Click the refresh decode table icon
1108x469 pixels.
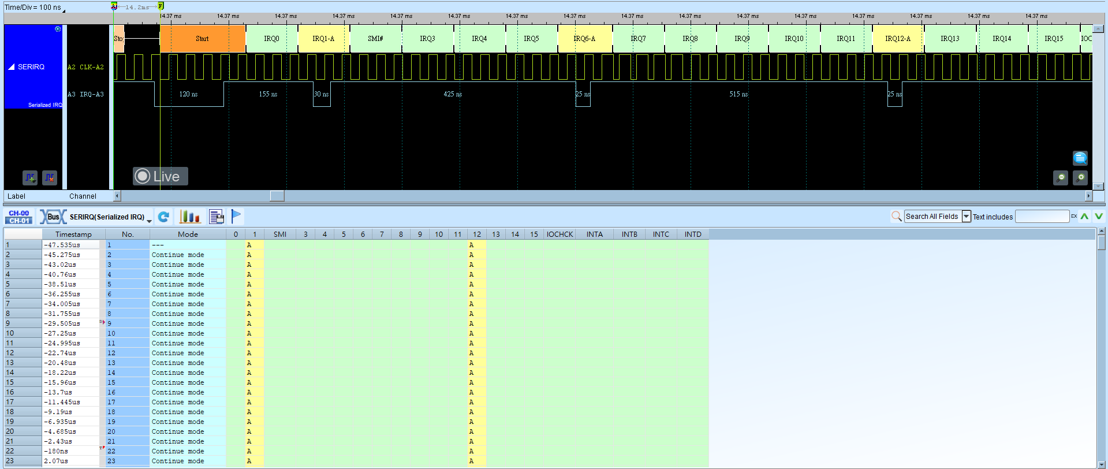pyautogui.click(x=163, y=217)
